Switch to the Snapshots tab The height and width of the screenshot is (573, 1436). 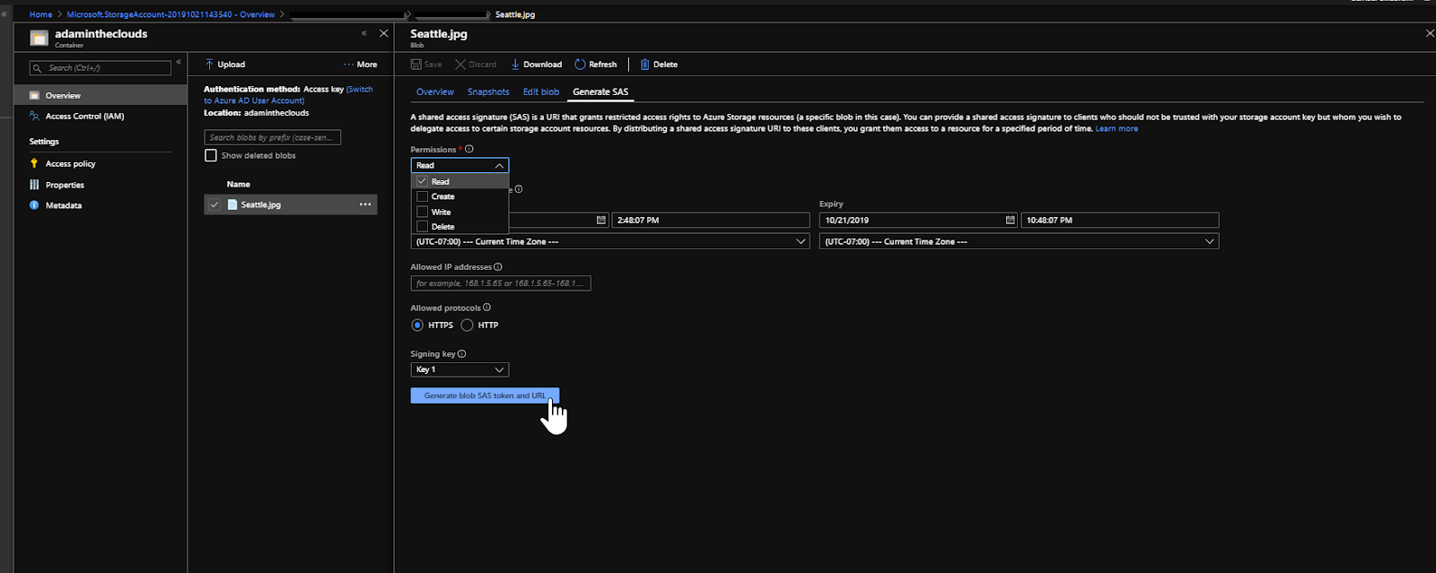[x=488, y=92]
